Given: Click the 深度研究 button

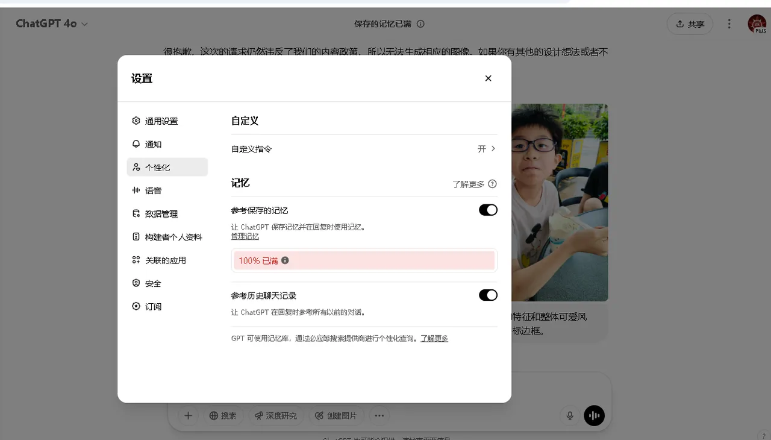Looking at the screenshot, I should pos(276,415).
